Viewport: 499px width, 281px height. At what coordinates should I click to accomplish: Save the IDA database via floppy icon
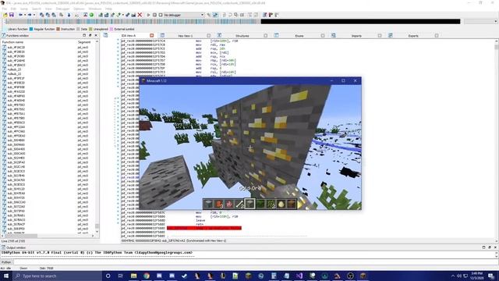[12, 15]
